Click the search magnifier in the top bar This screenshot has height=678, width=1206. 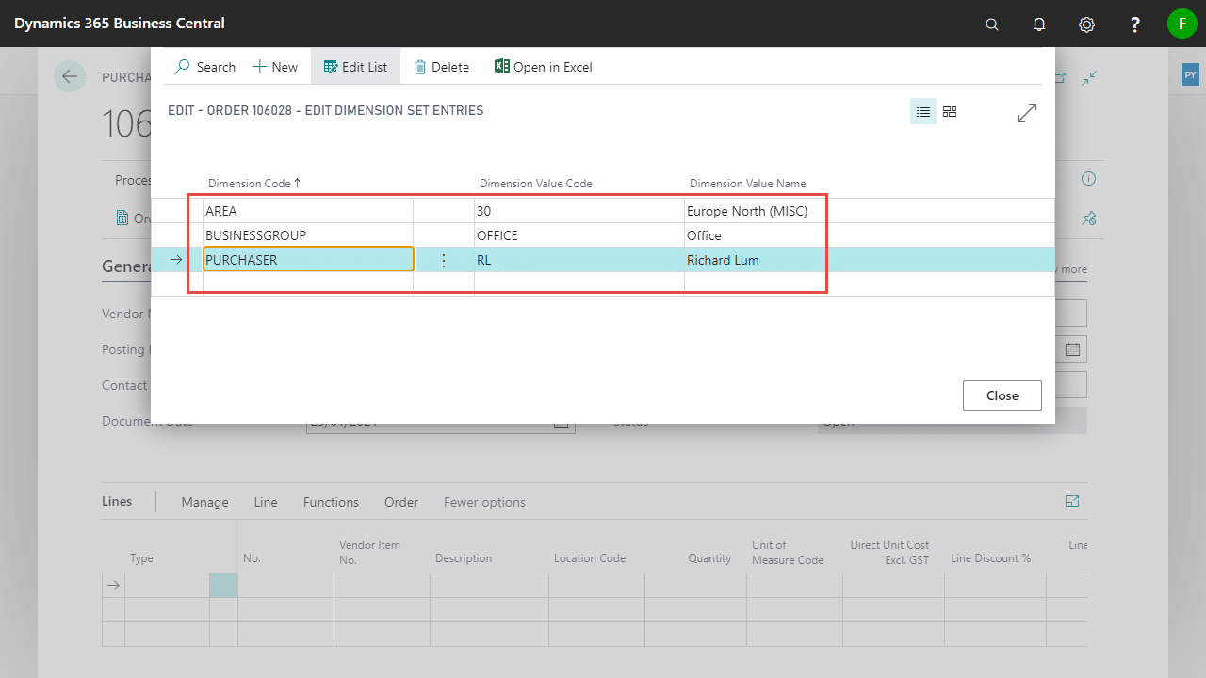pos(991,24)
